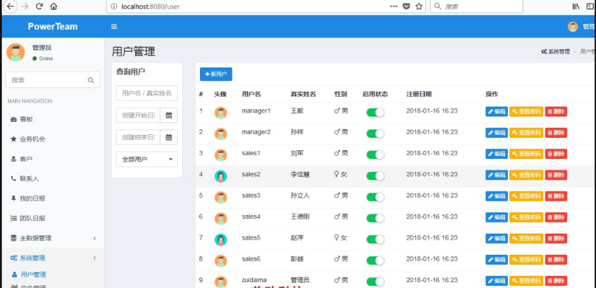Click 重置密码 for manager2
Screen dimensions: 596x288
[526, 132]
